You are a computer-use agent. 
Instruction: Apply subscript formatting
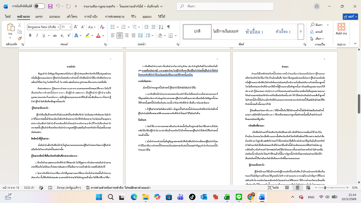coord(62,35)
